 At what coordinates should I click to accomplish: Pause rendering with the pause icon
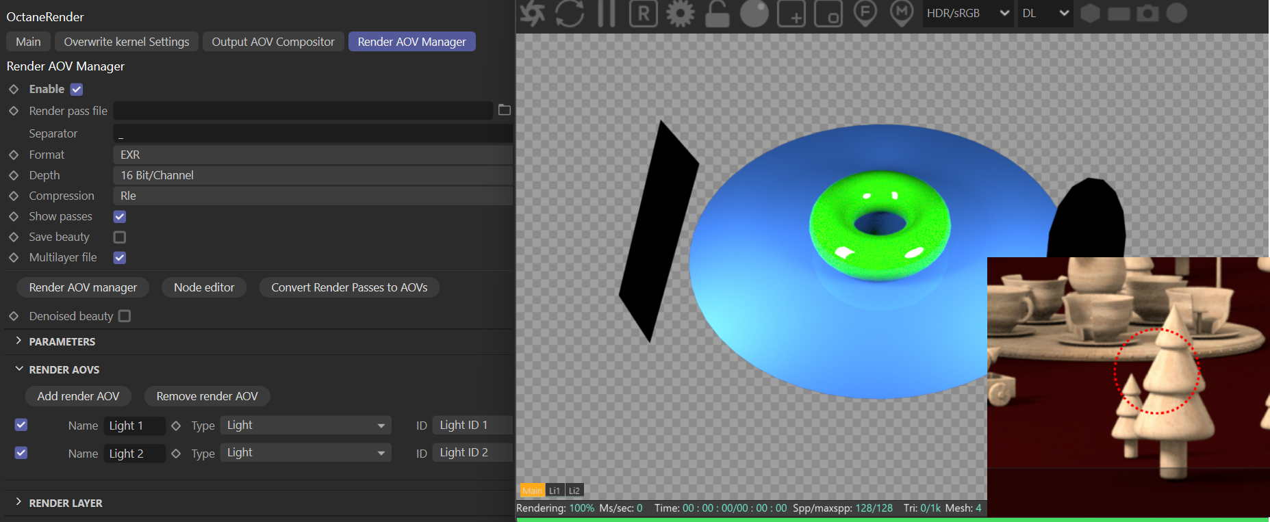[606, 14]
